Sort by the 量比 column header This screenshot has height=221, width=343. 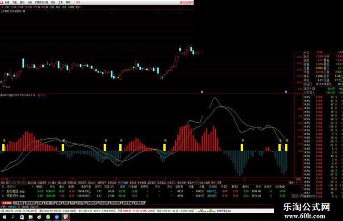pos(62,187)
